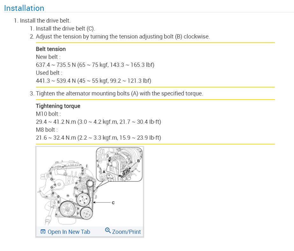Open the diagram via Open In New Tab link
Viewport: 294px width, 251px height.
[x=69, y=232]
